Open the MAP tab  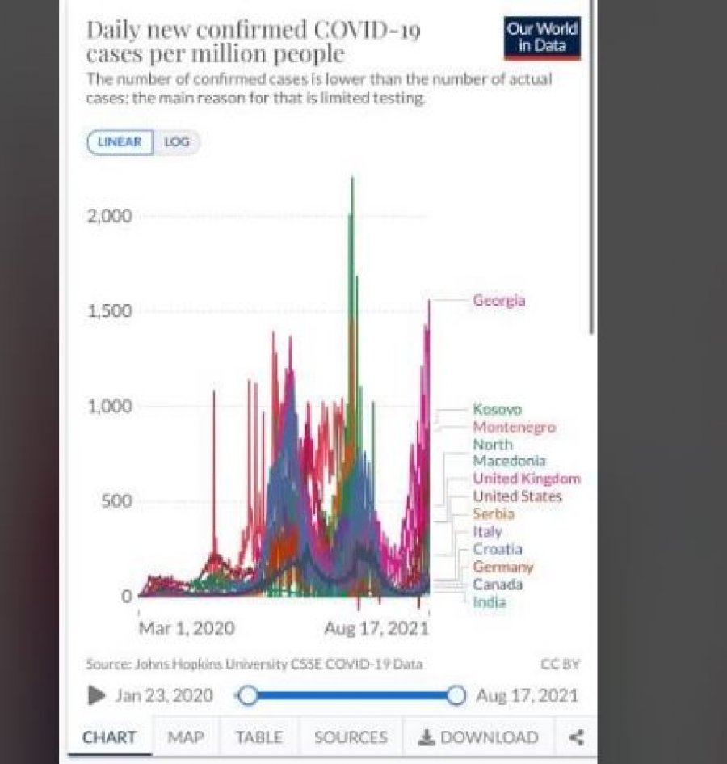tap(186, 737)
